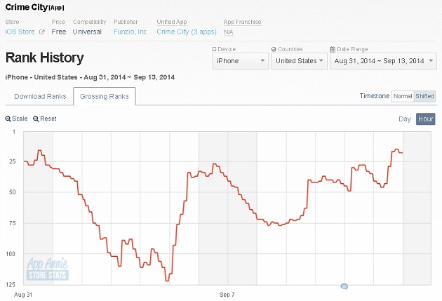Click the Reset zoom button
The height and width of the screenshot is (301, 442).
(x=44, y=119)
